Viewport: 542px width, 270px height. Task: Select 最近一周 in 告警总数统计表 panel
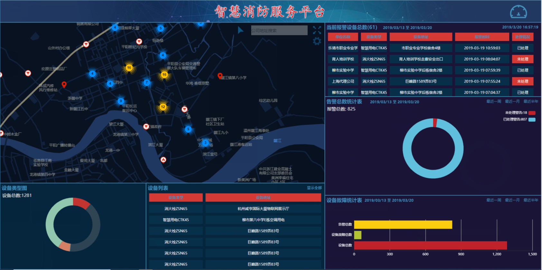coord(493,101)
